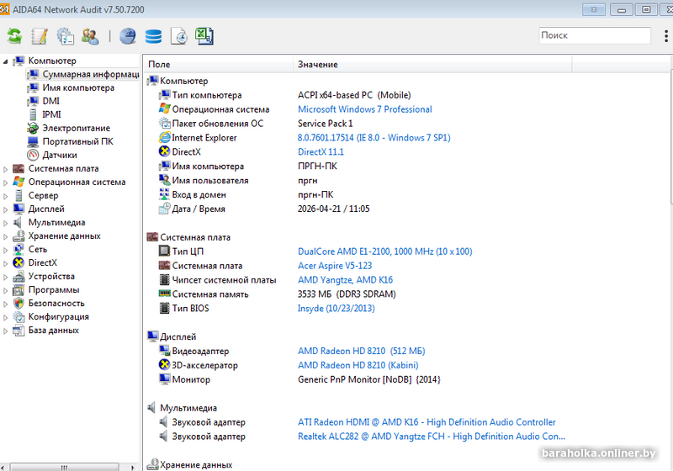Expand the DirectX tree node
Viewport: 673px width, 471px height.
tap(5, 263)
